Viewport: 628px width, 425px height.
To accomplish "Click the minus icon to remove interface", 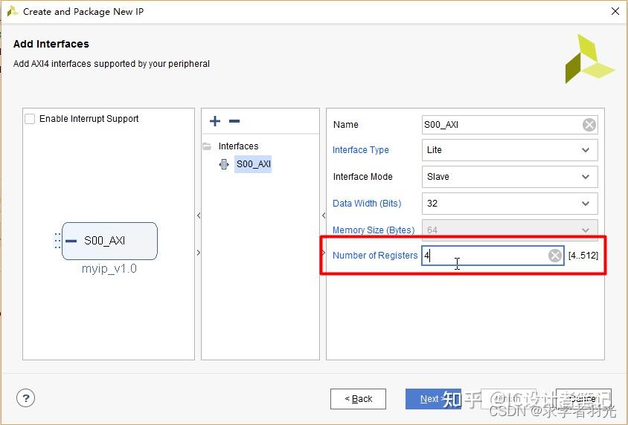I will tap(234, 121).
